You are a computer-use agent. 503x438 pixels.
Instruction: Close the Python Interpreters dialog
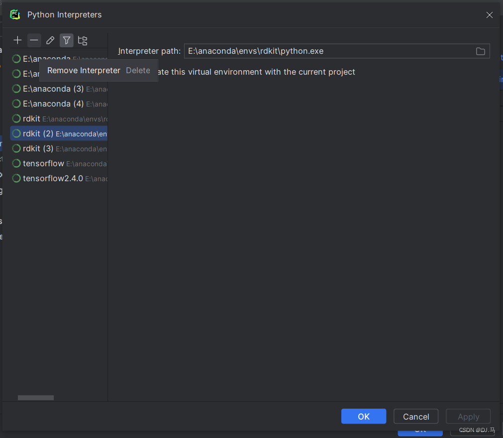click(489, 15)
